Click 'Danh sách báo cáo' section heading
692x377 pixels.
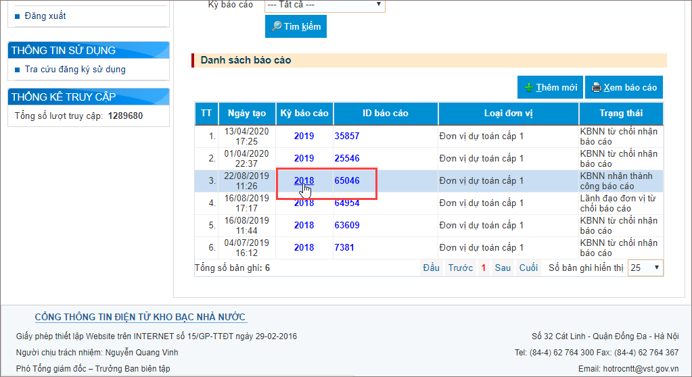pos(246,60)
